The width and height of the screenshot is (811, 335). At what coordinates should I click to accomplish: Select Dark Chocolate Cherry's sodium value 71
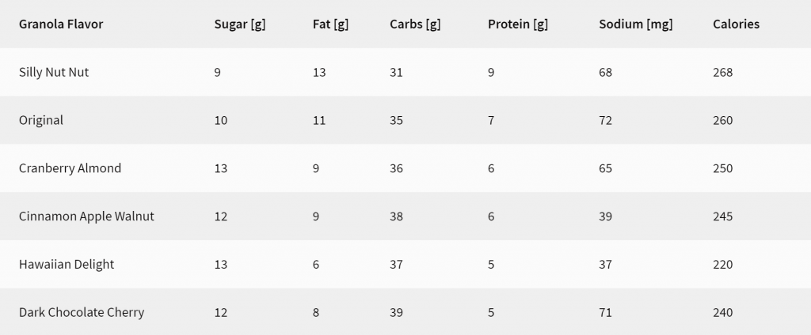coord(606,312)
